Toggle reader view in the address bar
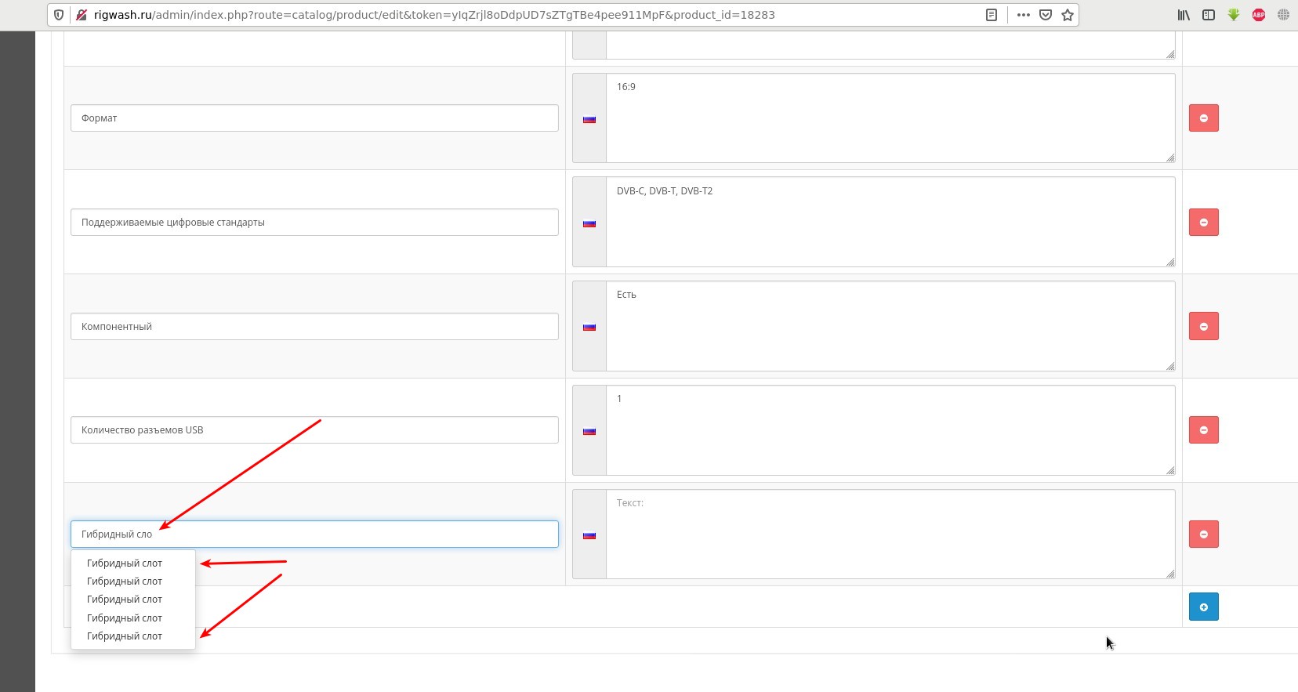The width and height of the screenshot is (1298, 692). [992, 15]
